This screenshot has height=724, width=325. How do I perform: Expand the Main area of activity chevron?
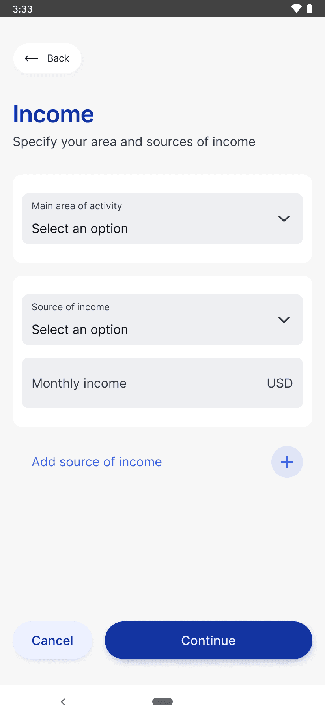(284, 219)
